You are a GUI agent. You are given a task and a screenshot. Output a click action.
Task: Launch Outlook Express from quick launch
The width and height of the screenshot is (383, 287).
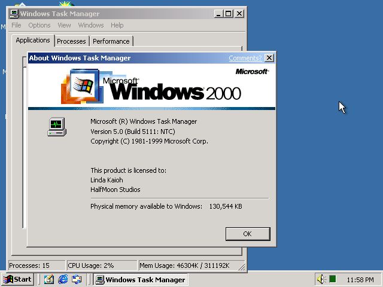coord(77,279)
